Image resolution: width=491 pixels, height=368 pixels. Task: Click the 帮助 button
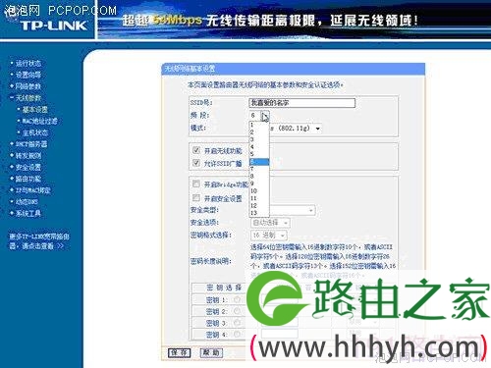tap(211, 352)
